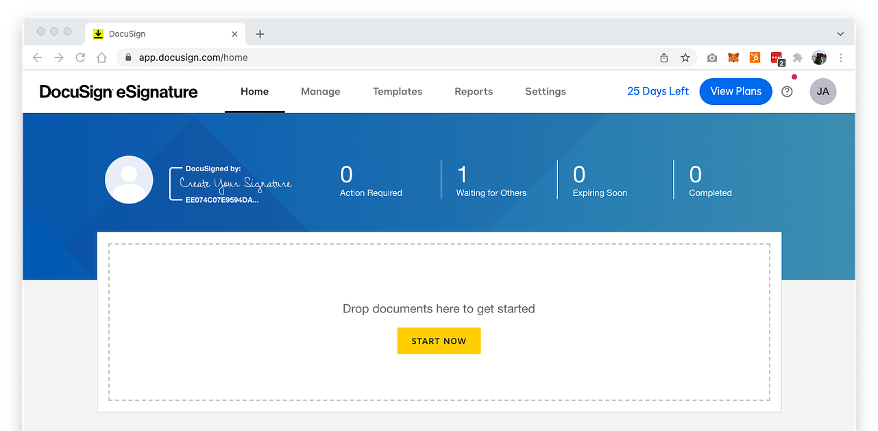
Task: Click the camera extension icon
Action: (712, 58)
